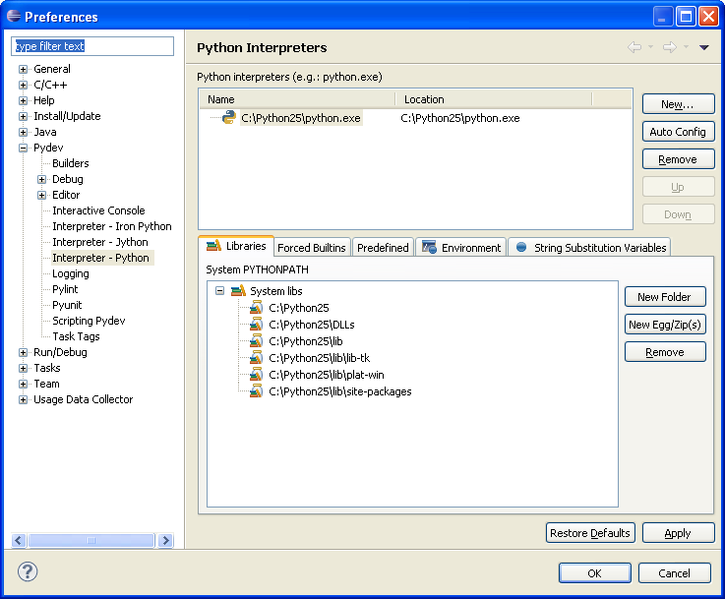Select Interpreter - Python in the tree

click(100, 258)
